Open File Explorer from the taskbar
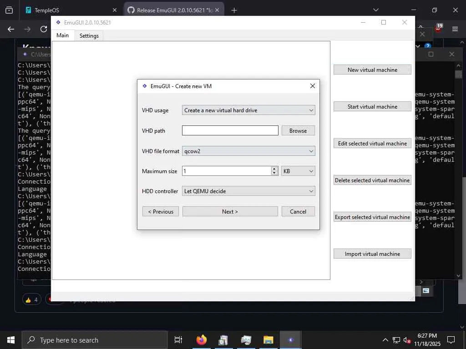Image resolution: width=466 pixels, height=349 pixels. 268,340
